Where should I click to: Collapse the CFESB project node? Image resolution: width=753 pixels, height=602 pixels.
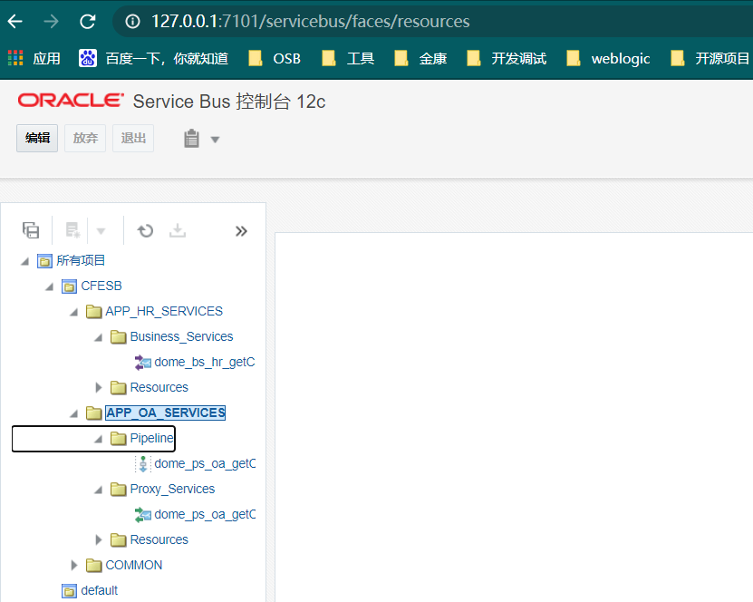coord(49,286)
